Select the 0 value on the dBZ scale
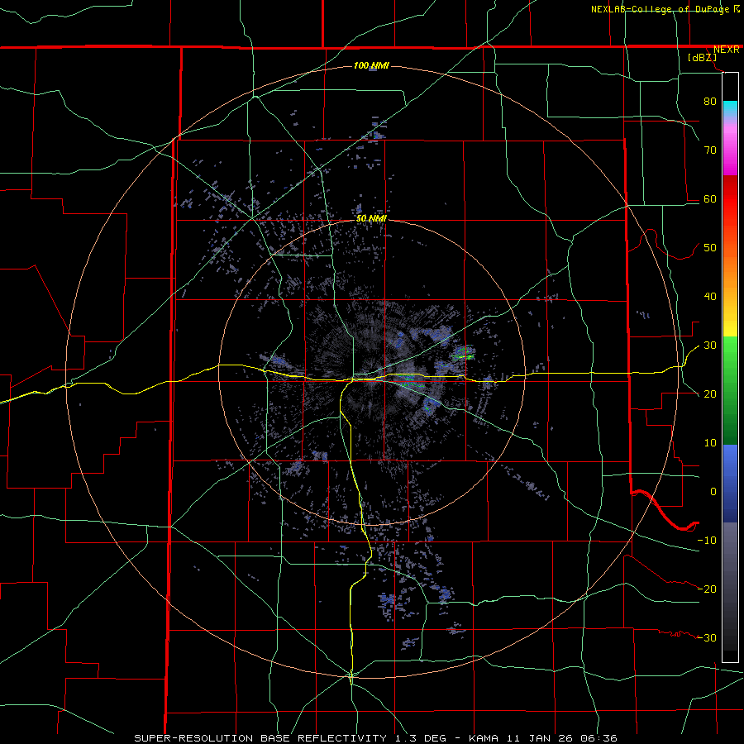This screenshot has height=744, width=744. click(x=713, y=492)
